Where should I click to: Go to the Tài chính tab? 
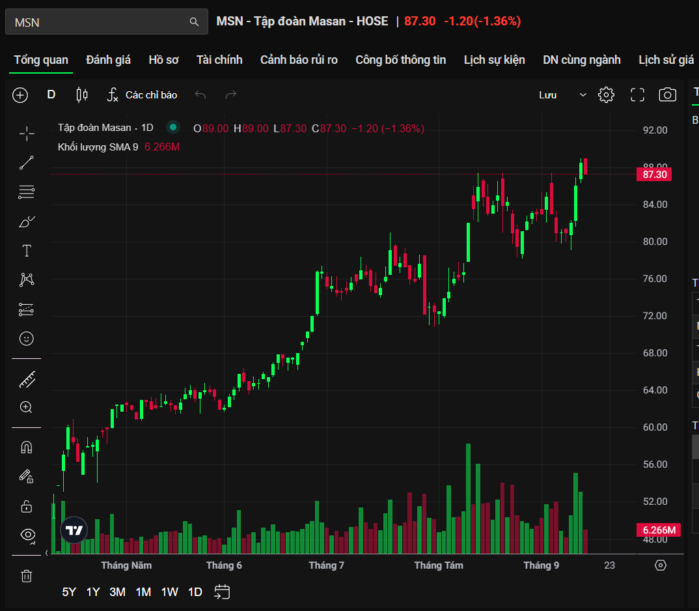click(219, 60)
